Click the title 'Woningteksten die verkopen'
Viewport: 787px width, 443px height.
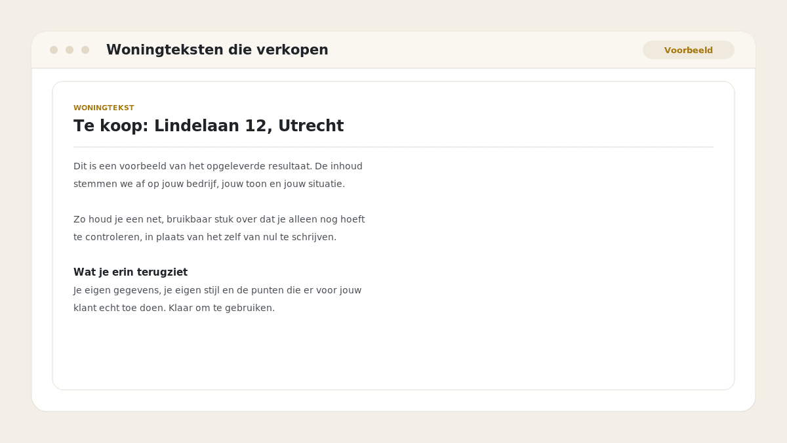click(x=217, y=50)
